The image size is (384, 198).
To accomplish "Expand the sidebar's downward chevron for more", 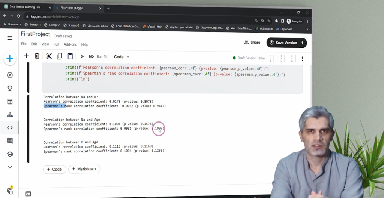I will [10, 167].
